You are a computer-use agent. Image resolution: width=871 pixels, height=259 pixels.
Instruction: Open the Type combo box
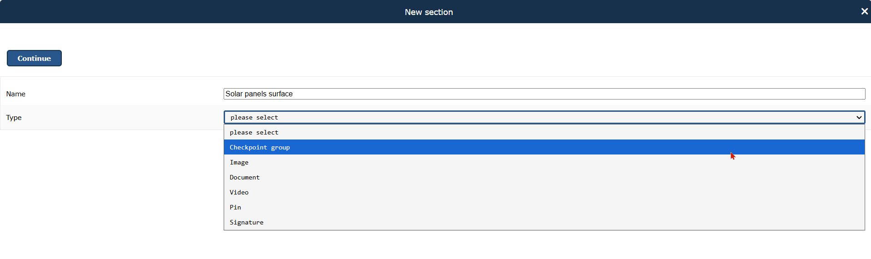[544, 117]
